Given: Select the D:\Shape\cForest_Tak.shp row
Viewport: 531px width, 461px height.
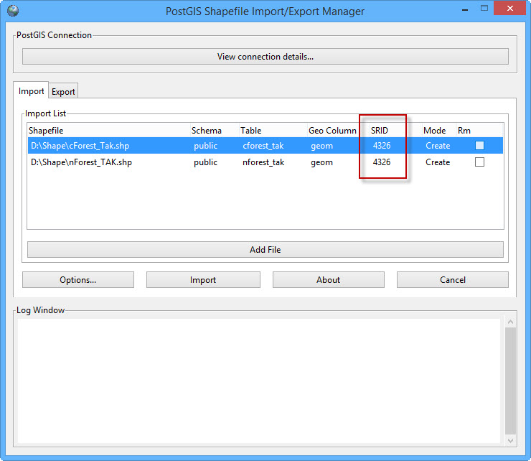Looking at the screenshot, I should tap(265, 146).
